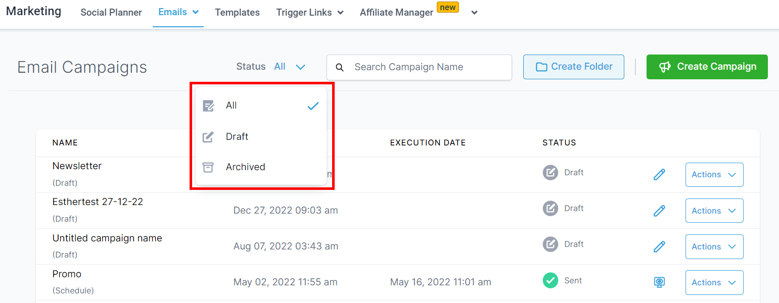Expand the Status All filter dropdown
Screen dimensions: 779x303
point(290,67)
